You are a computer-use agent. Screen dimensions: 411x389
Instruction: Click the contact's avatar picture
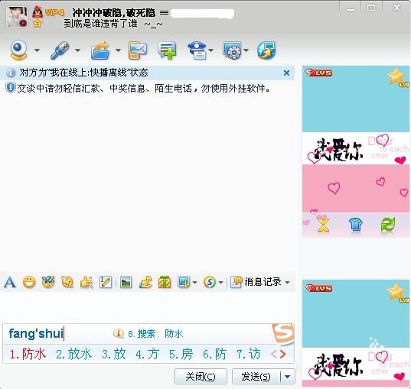(x=17, y=17)
